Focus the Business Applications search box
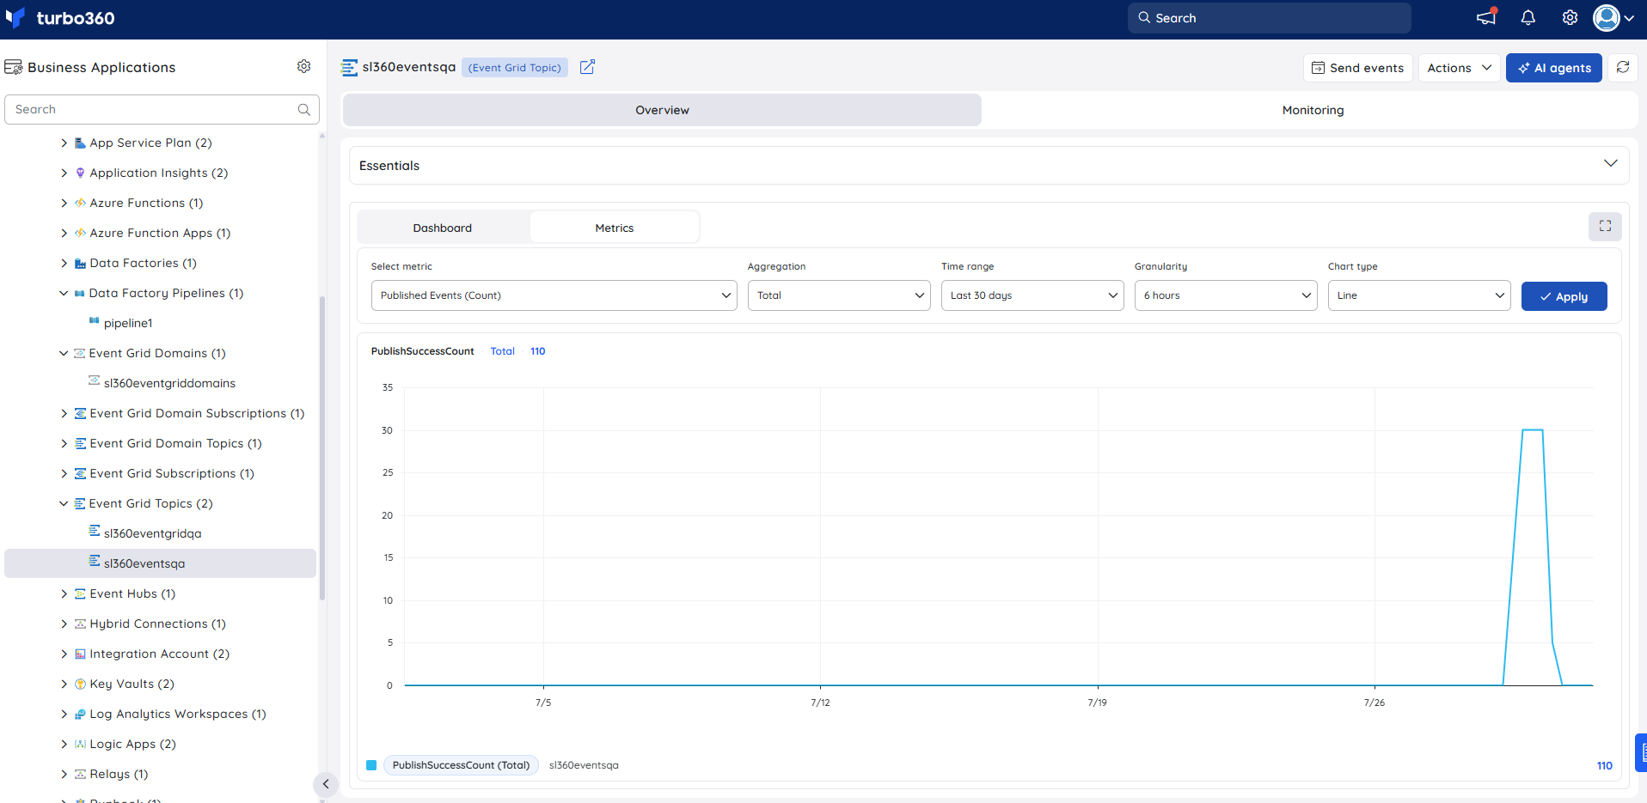1647x803 pixels. pyautogui.click(x=162, y=110)
